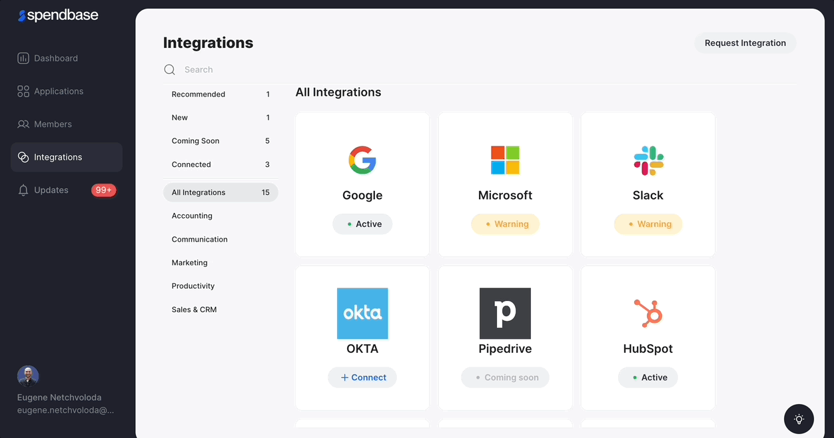Open the Members page
Viewport: 834px width, 438px height.
click(x=53, y=124)
